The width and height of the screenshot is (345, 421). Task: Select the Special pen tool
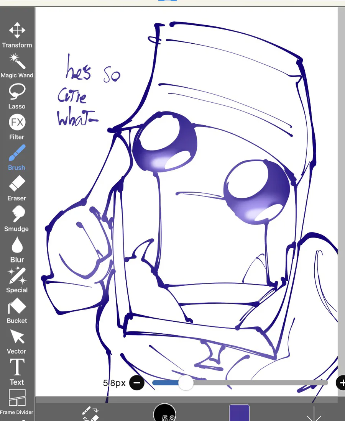(17, 280)
